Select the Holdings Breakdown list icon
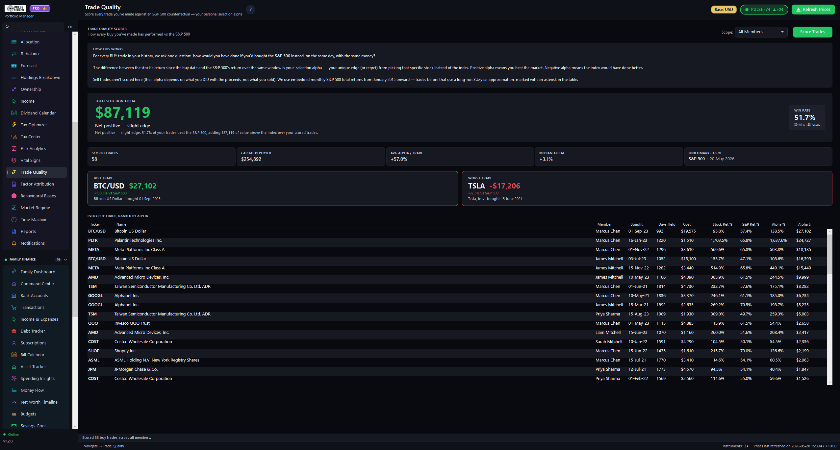840x450 pixels. (x=14, y=77)
